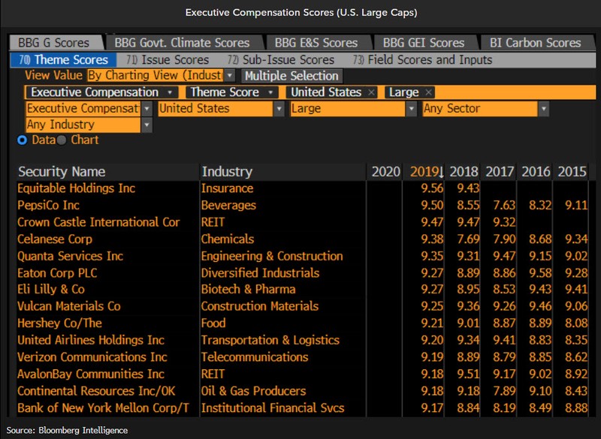Select the Issue Scores sub-tab
Screen dimensions: 601x439
168,60
